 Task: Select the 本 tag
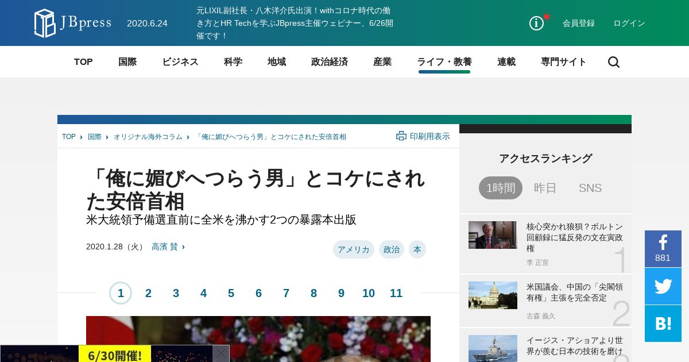pos(417,249)
